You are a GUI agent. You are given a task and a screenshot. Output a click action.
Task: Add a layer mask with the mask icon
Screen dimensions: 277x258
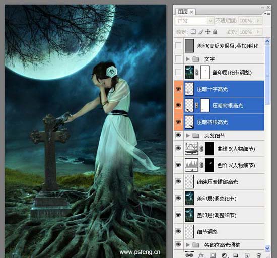pyautogui.click(x=213, y=255)
